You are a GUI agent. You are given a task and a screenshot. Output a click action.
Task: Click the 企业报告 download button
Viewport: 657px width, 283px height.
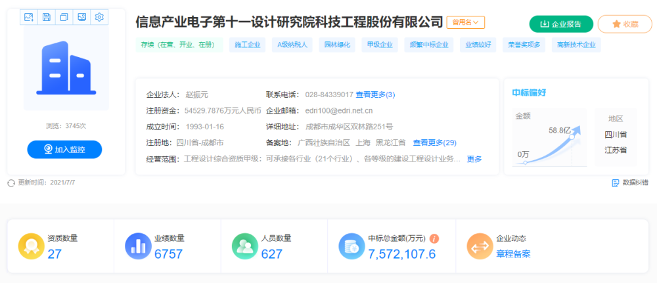(561, 24)
